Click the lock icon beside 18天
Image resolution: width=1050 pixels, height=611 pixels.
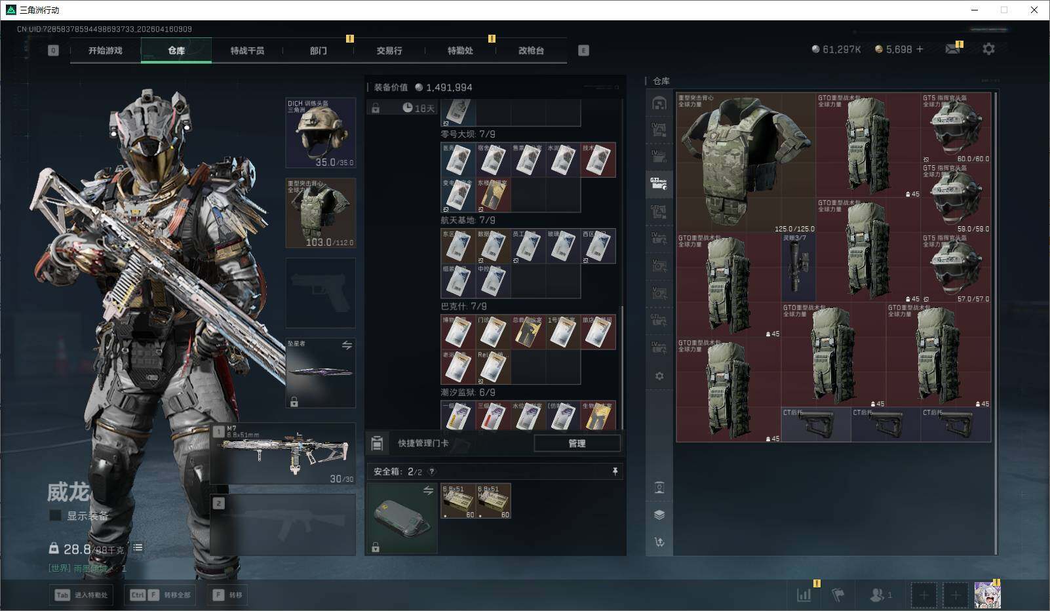(x=376, y=108)
